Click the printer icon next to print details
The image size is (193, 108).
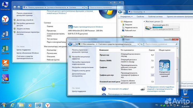pos(143,89)
